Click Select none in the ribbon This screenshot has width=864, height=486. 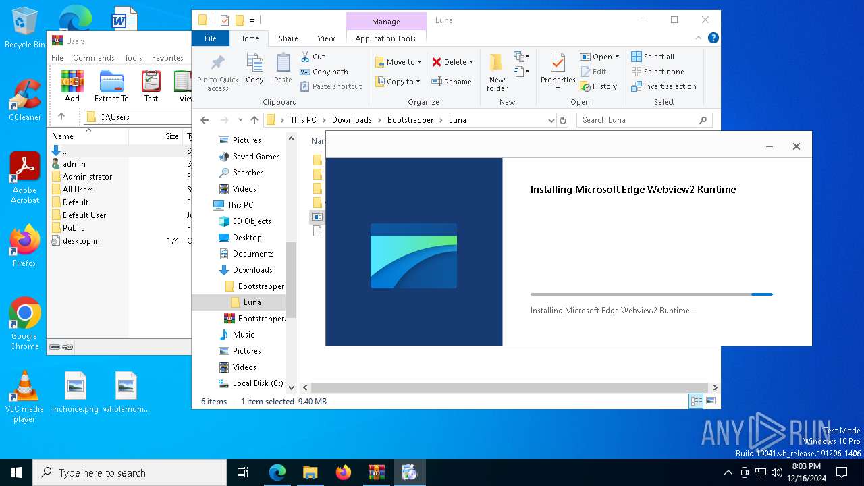[x=657, y=72]
